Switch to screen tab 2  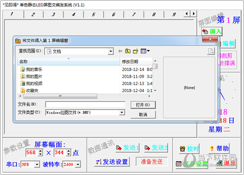click(x=33, y=15)
